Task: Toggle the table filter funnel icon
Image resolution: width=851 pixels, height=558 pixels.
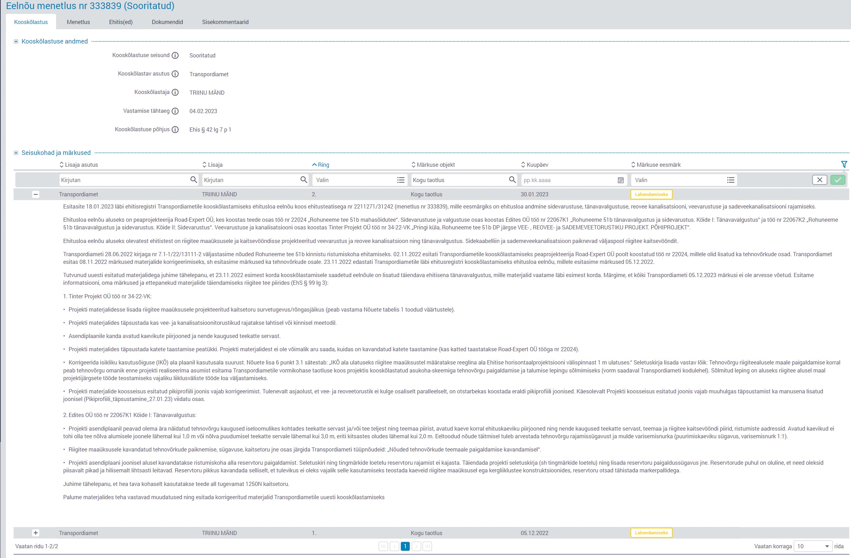Action: tap(844, 164)
